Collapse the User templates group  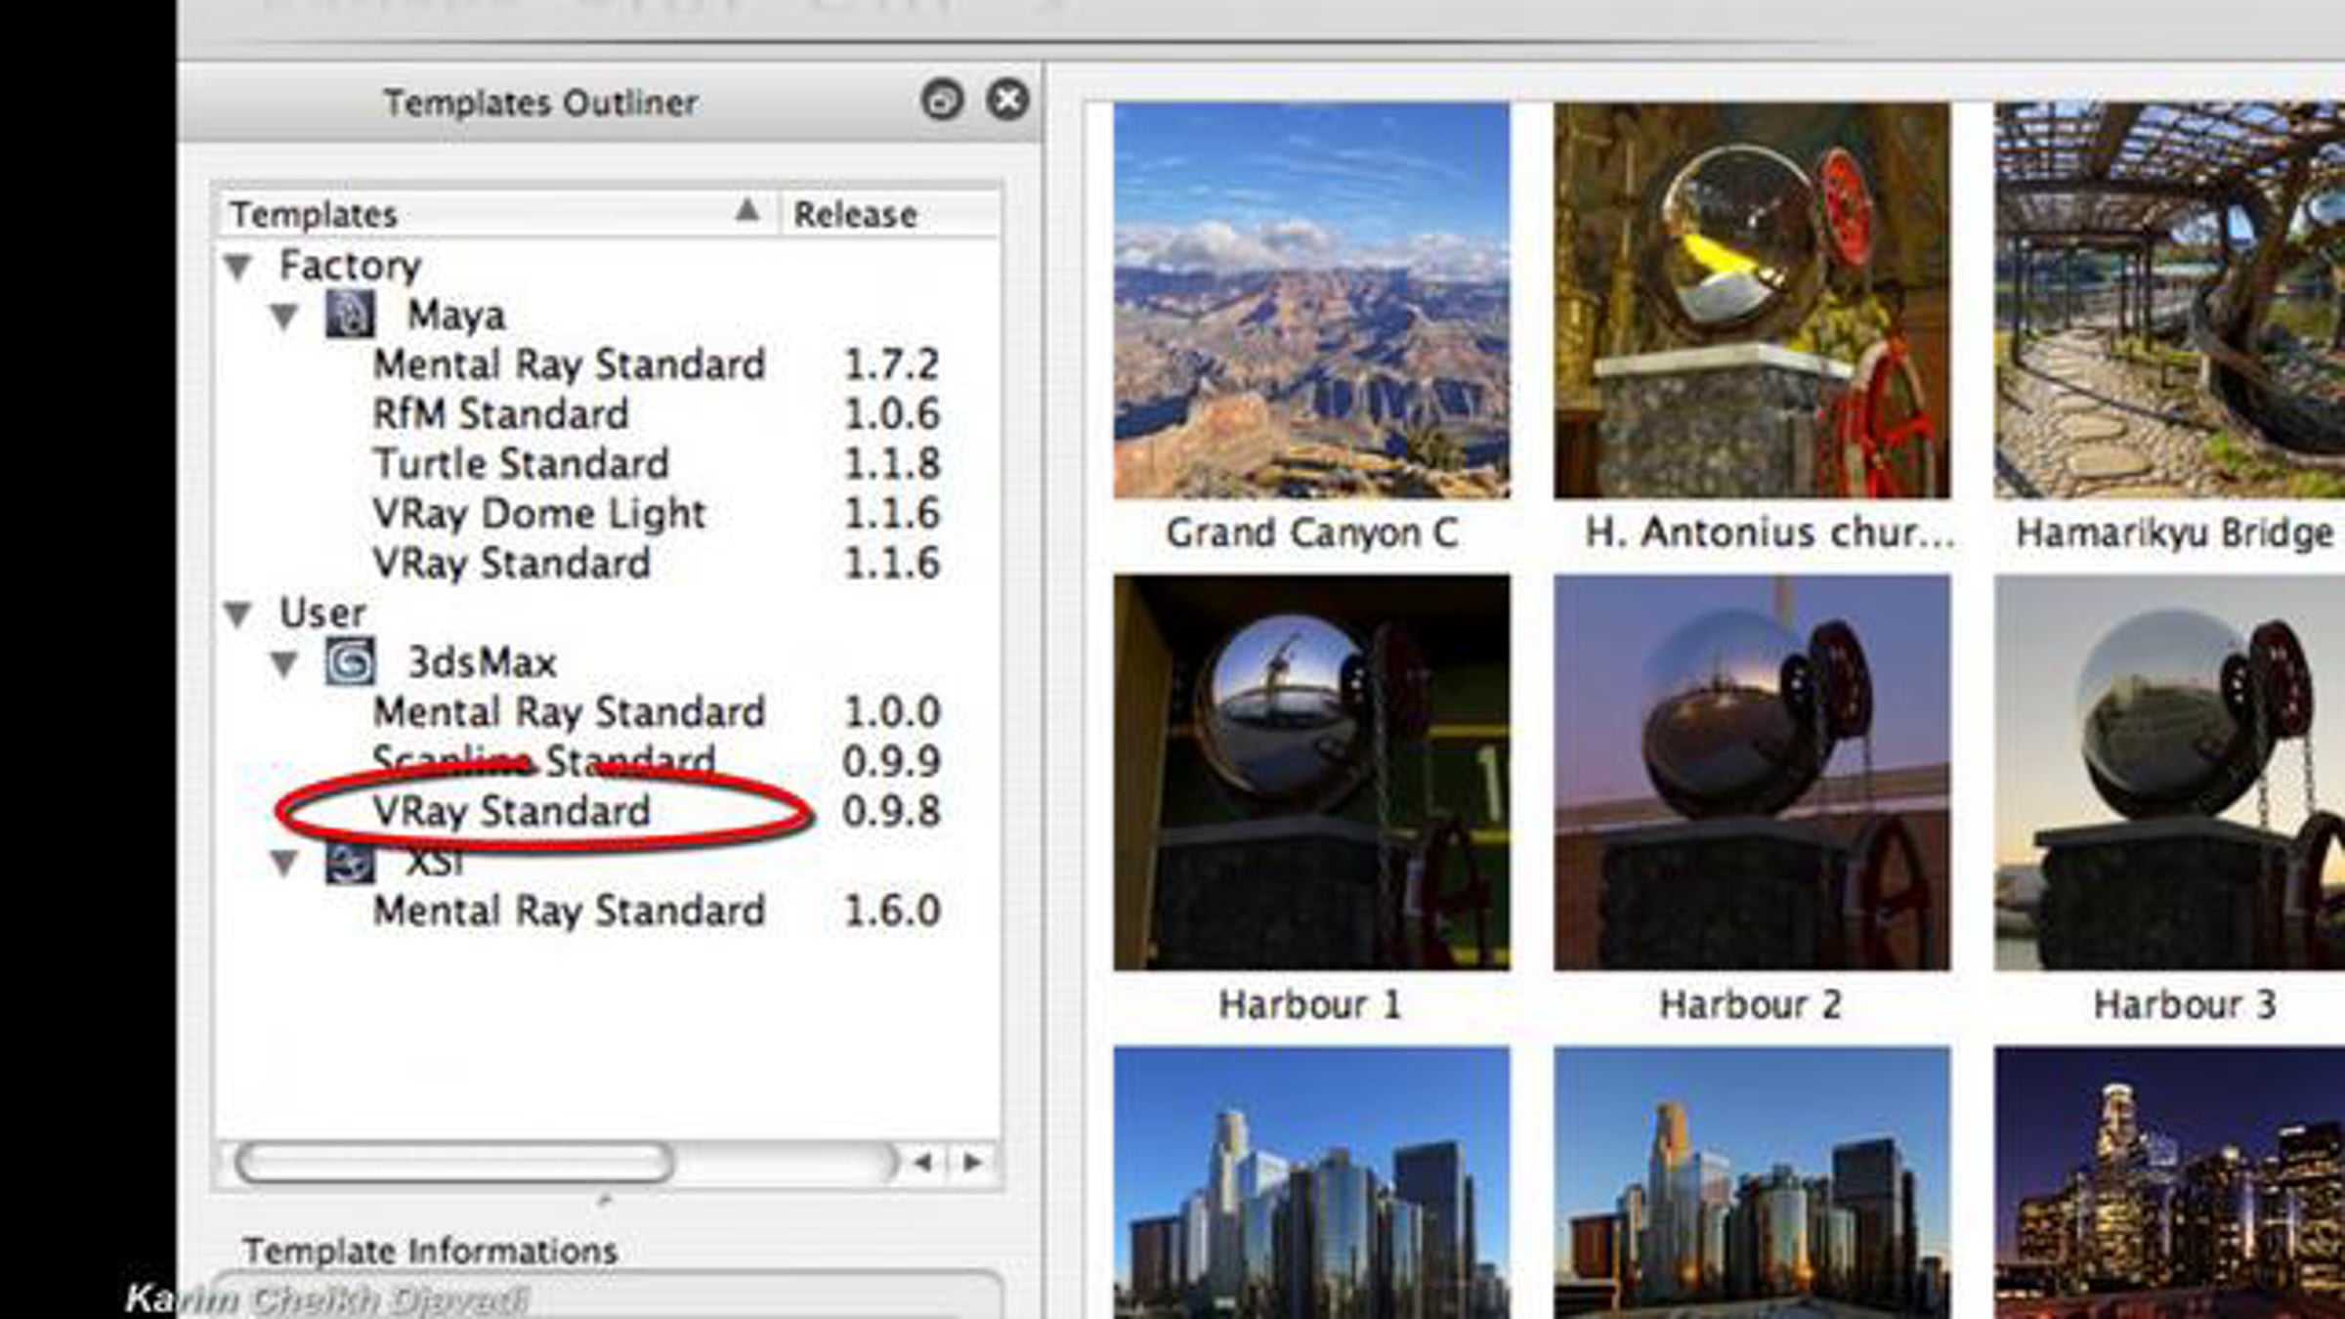[238, 614]
